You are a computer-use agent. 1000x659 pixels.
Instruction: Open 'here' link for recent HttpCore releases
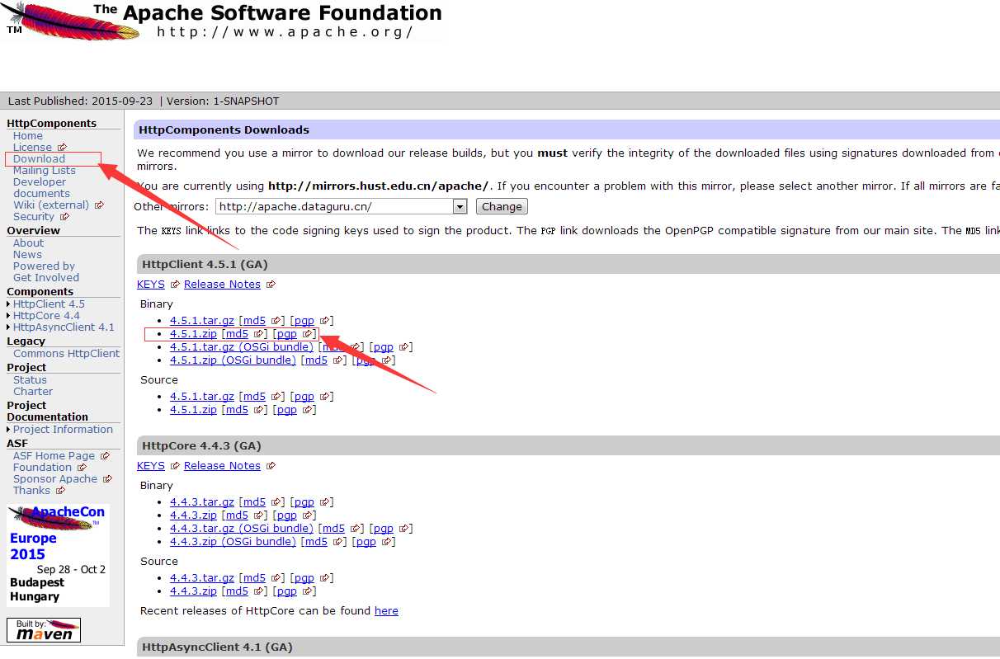(386, 611)
